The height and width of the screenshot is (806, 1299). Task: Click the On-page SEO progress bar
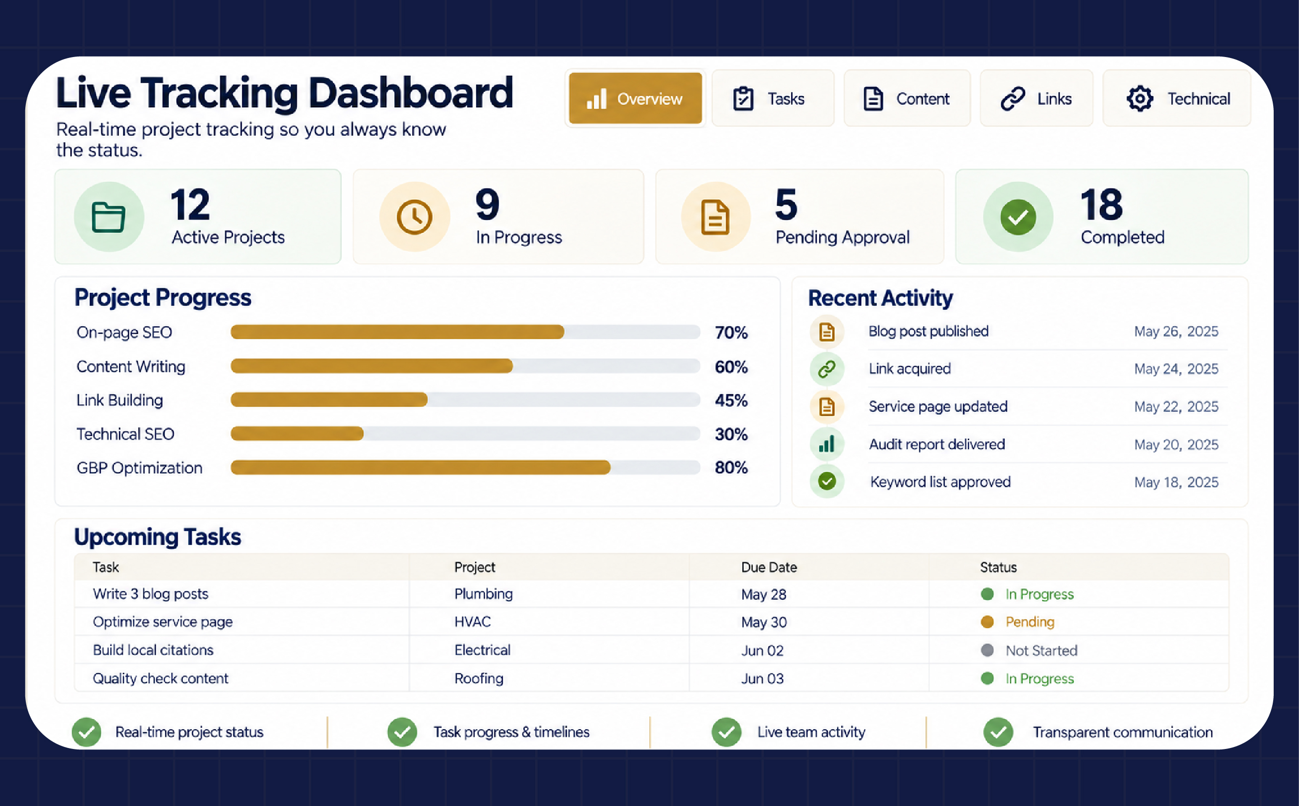465,331
